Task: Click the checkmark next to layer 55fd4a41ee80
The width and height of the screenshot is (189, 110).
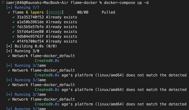Action: pos(14,32)
